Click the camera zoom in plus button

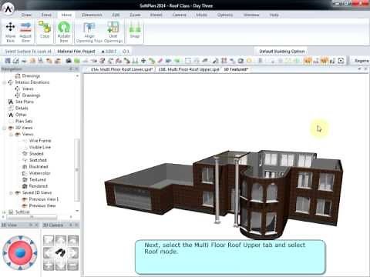(49, 265)
